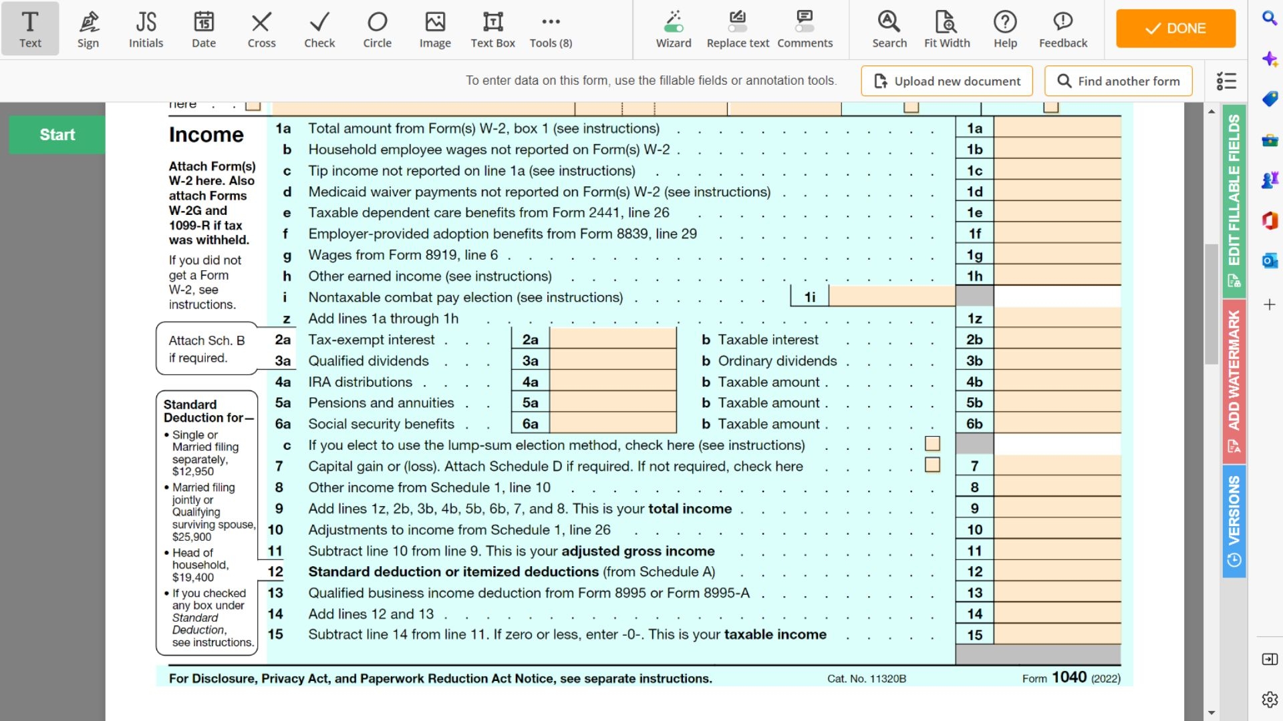Check the lump-sum election method box
This screenshot has height=721, width=1283.
(x=932, y=444)
